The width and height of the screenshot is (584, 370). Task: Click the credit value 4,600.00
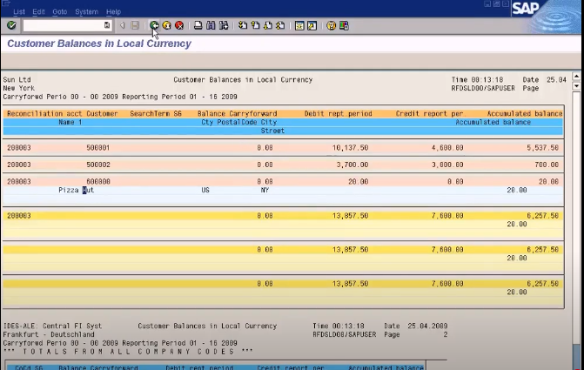point(447,147)
